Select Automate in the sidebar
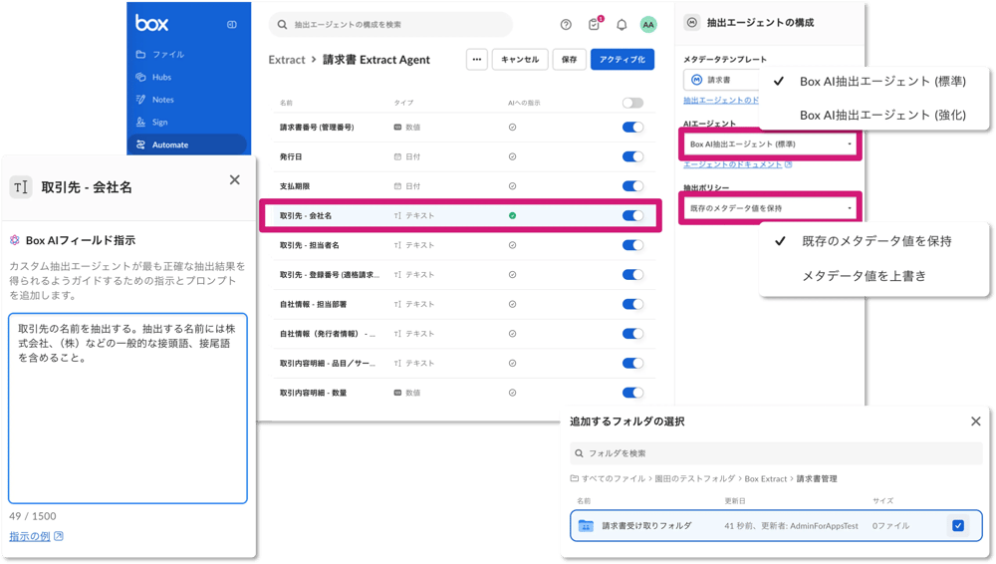 [187, 144]
